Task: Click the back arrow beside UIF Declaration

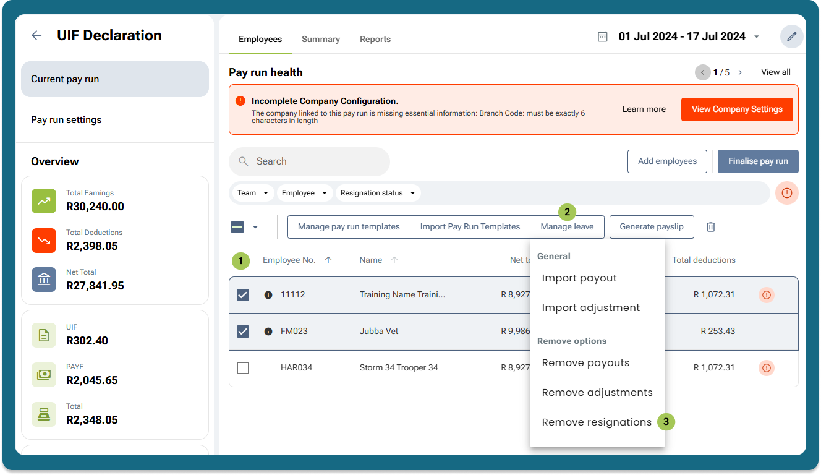Action: coord(36,35)
